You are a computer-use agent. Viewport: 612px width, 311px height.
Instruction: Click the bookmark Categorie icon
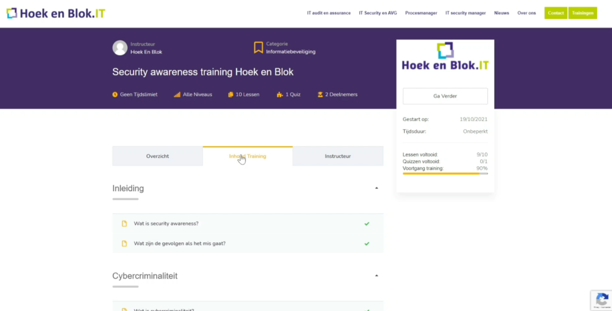258,47
